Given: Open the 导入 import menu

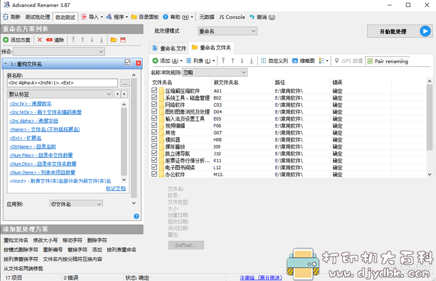Looking at the screenshot, I should coord(92,17).
